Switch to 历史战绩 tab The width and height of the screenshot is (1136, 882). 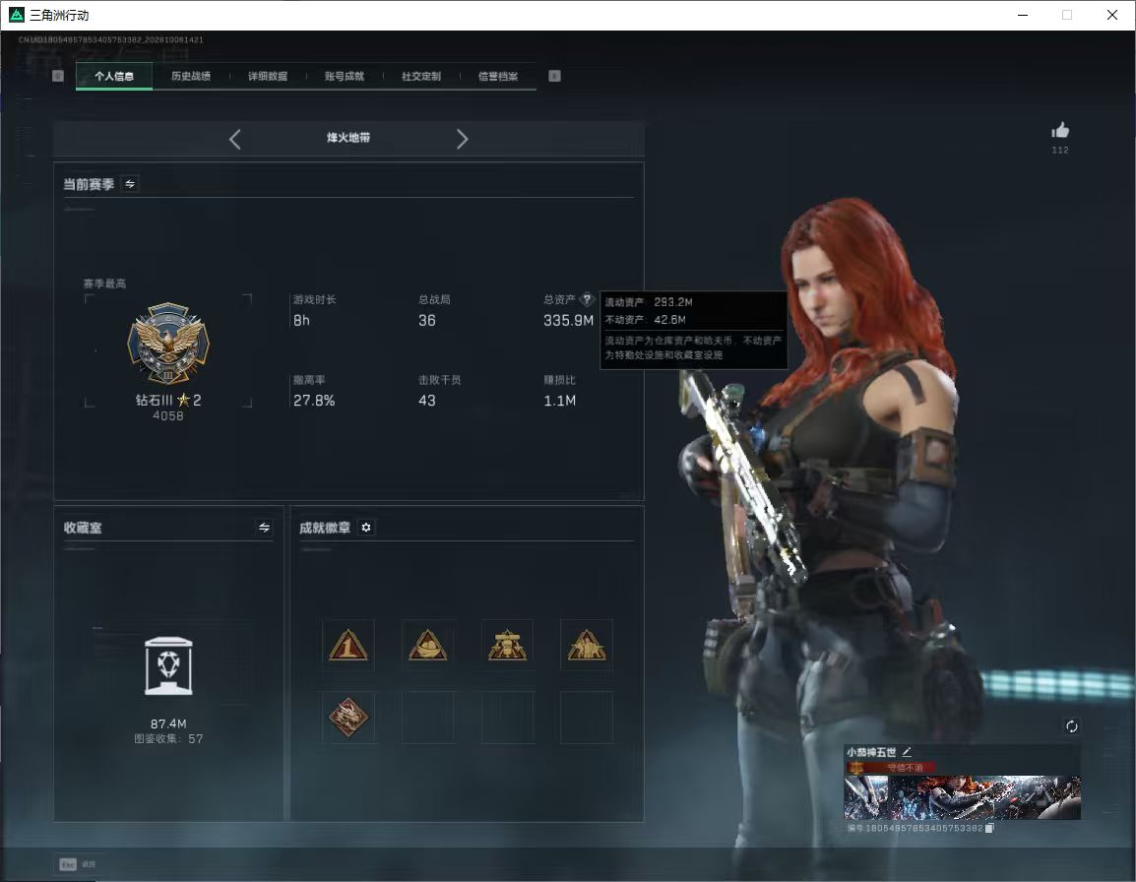[x=191, y=76]
